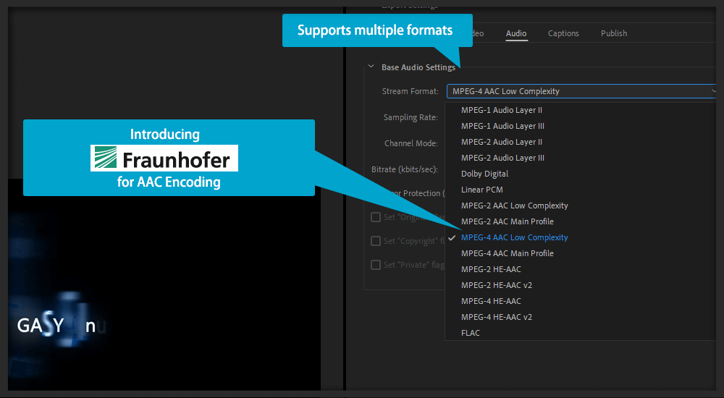
Task: Pick Linear PCM stream format
Action: pos(481,190)
